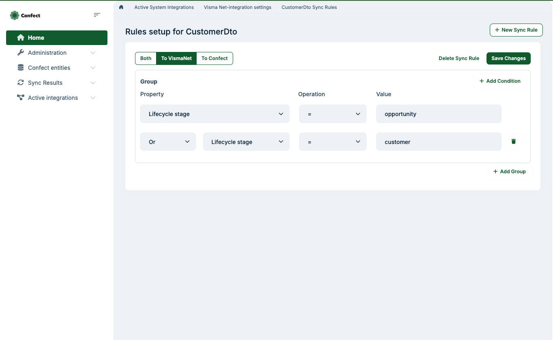Click the value field containing opportunity
The image size is (553, 340).
(439, 114)
